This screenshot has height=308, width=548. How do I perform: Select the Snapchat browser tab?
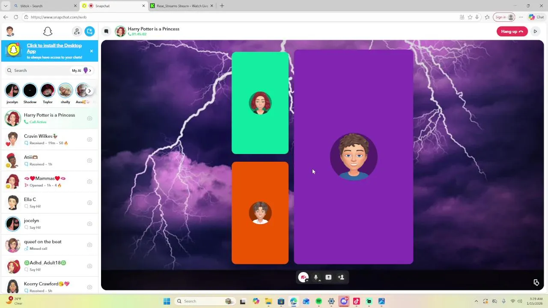pos(113,6)
